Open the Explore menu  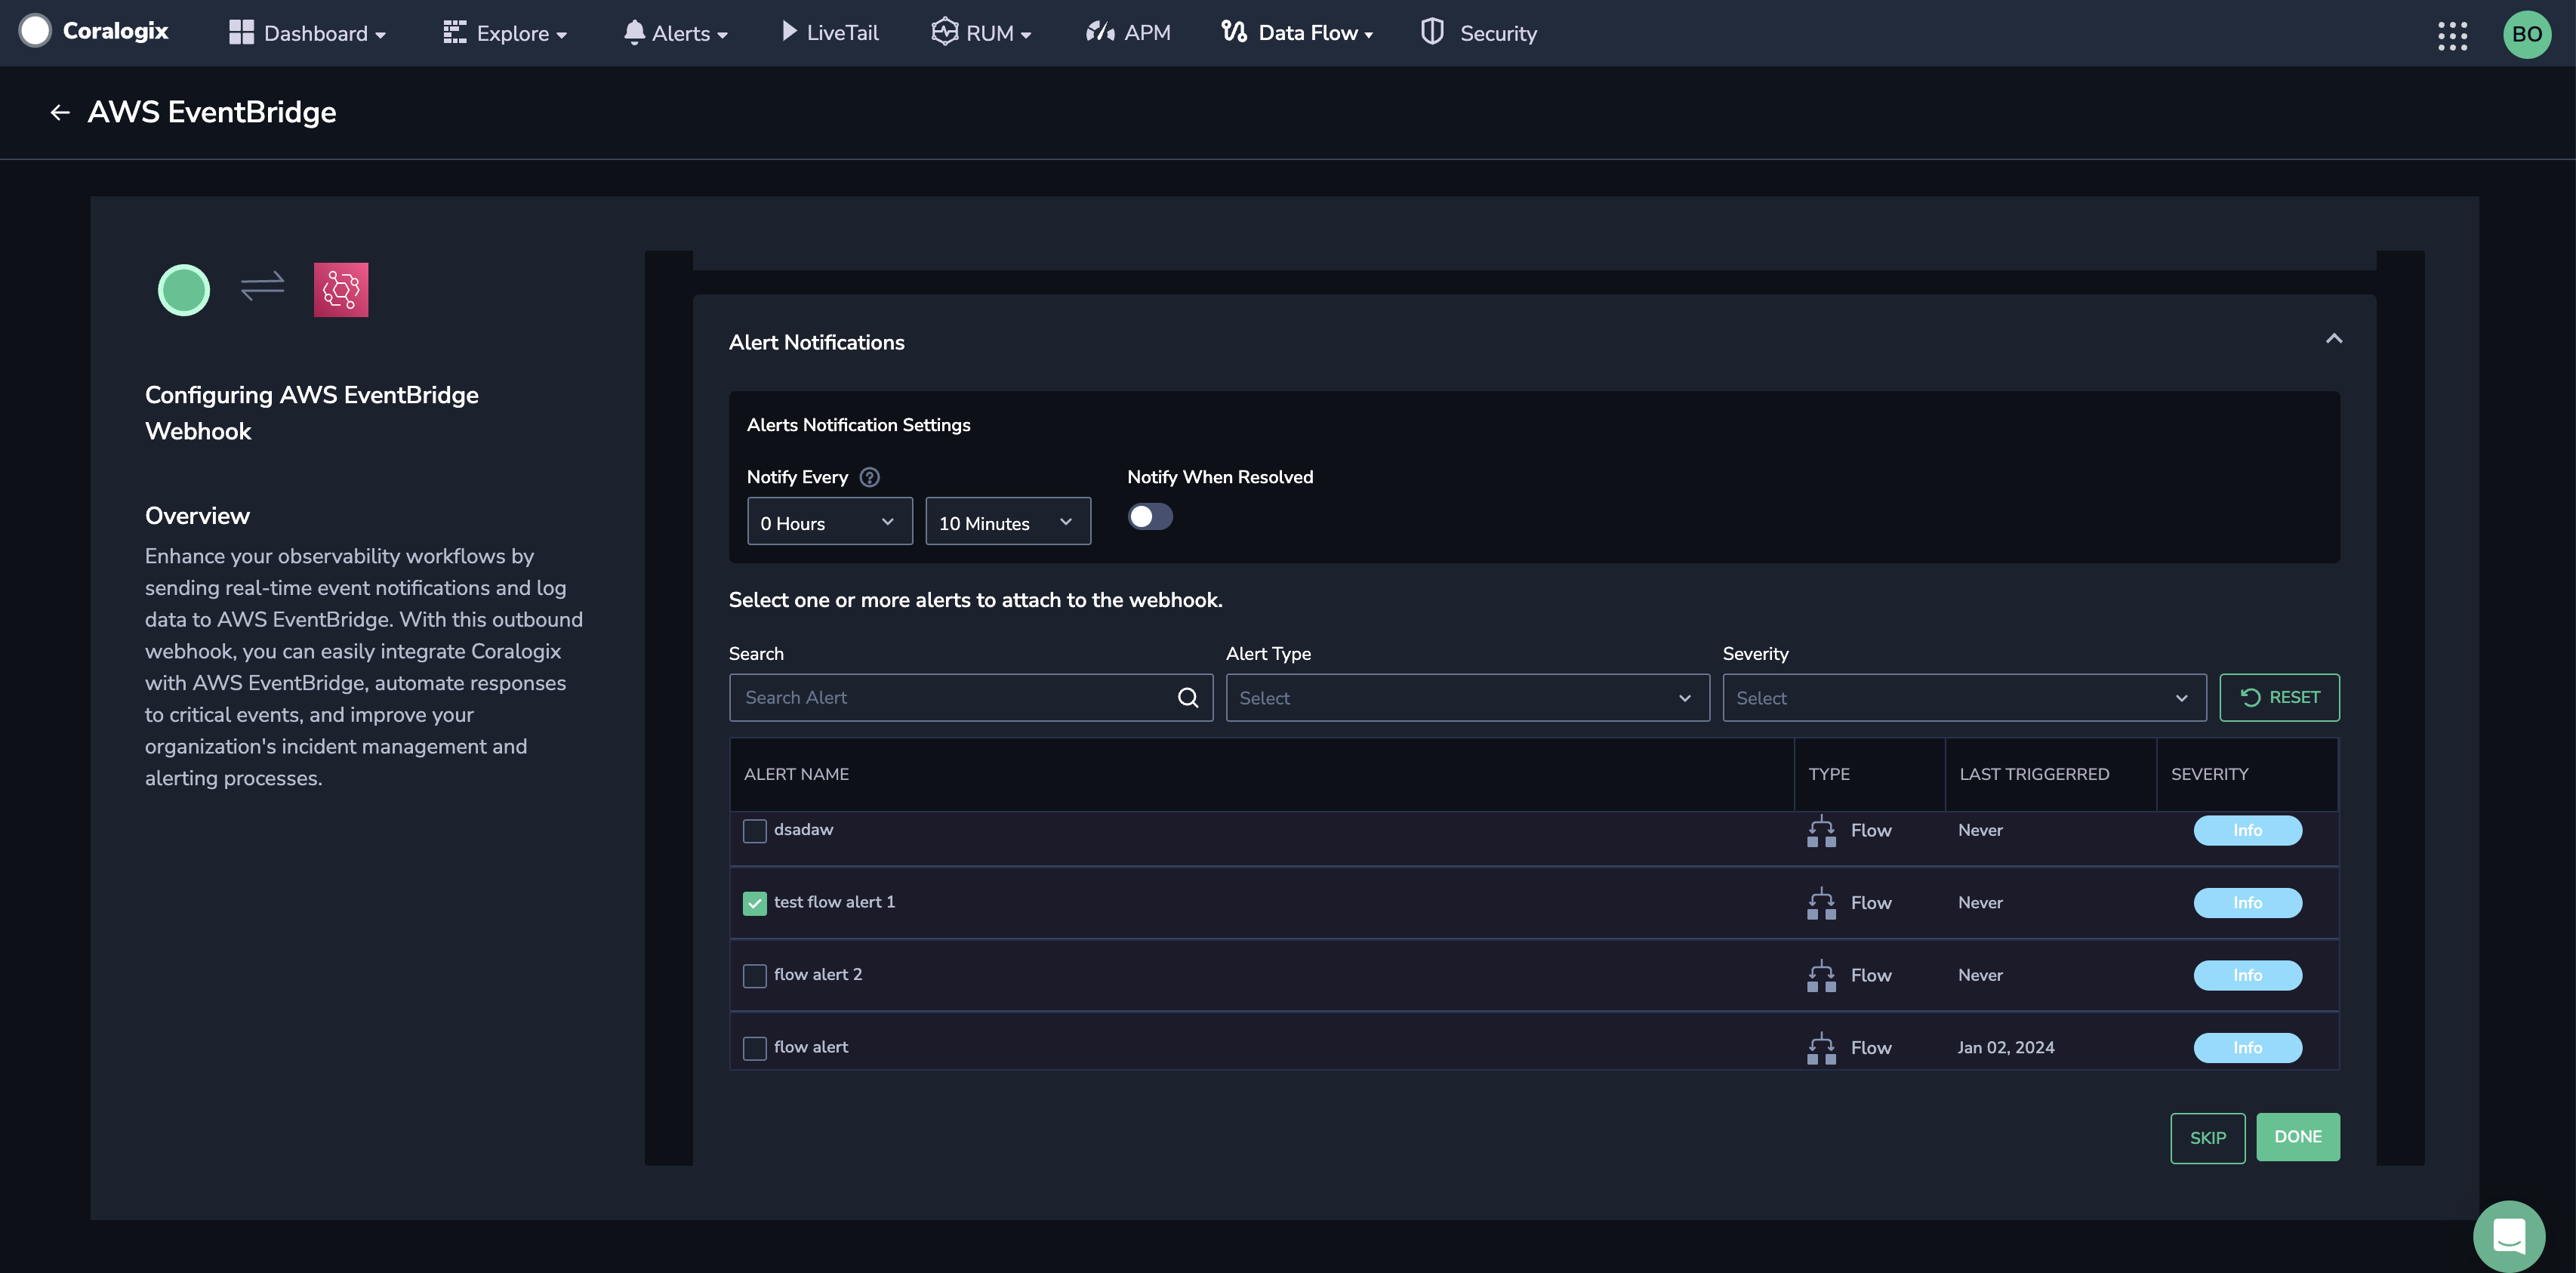click(505, 33)
